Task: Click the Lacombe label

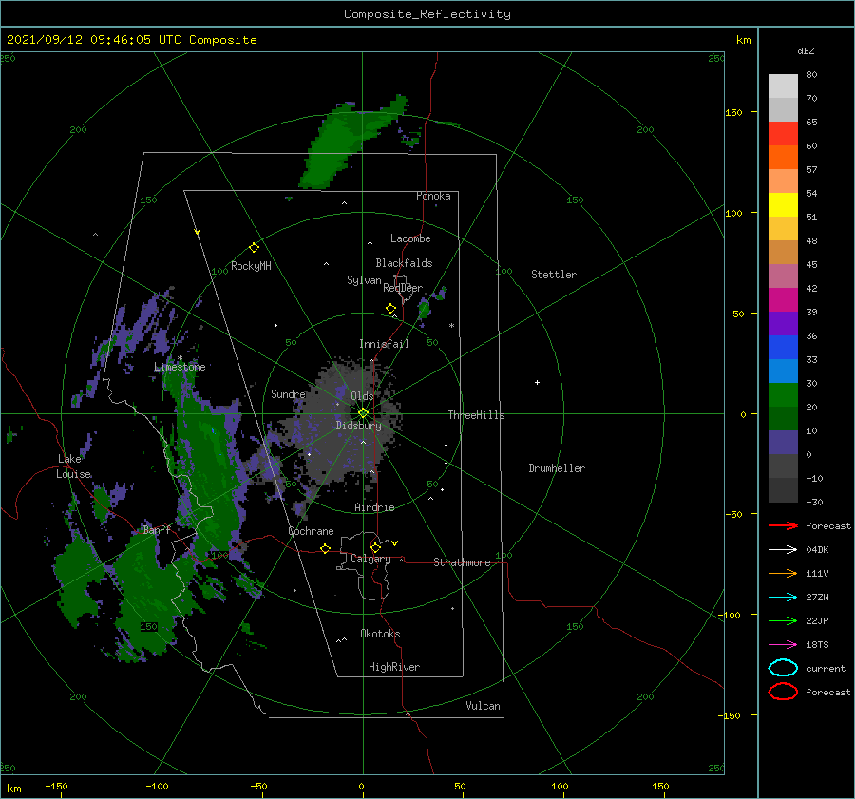Action: coord(410,238)
